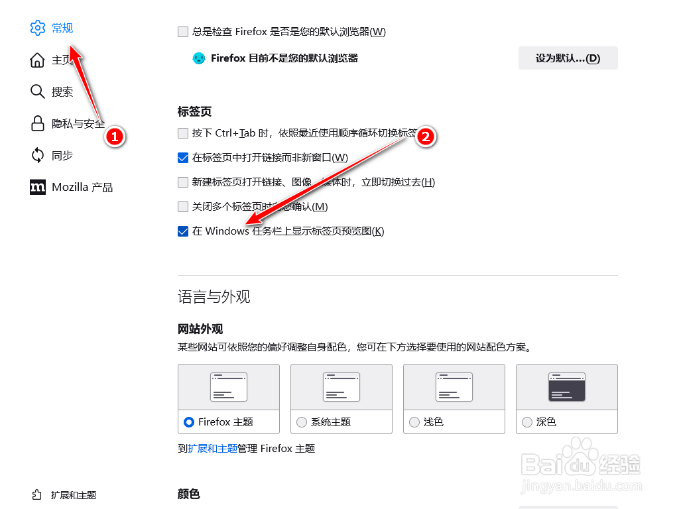Screen dimensions: 679x509
Task: Open the Home panel house icon
Action: point(37,60)
